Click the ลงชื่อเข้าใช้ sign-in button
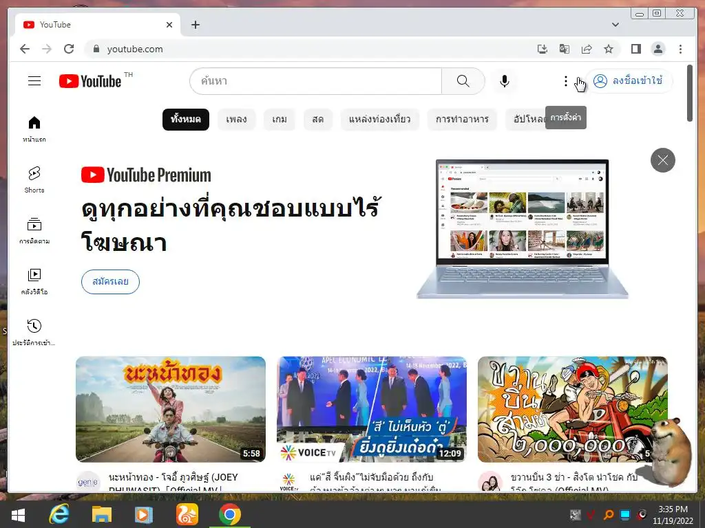This screenshot has width=705, height=528. (629, 81)
